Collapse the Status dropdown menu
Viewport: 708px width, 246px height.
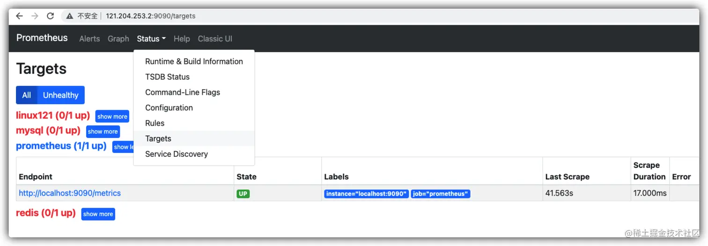[x=151, y=39]
